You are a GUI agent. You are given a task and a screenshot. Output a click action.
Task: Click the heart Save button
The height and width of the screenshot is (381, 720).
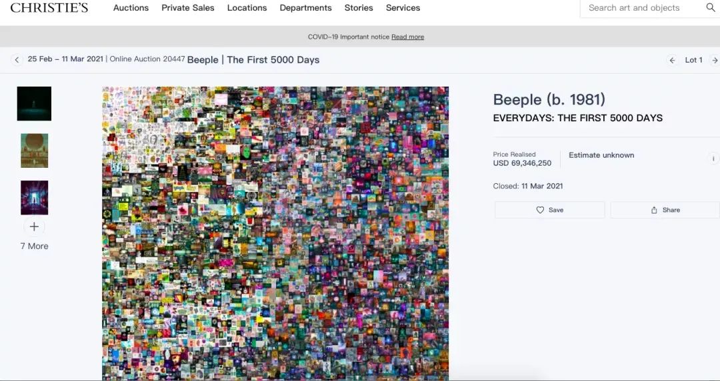pos(549,210)
